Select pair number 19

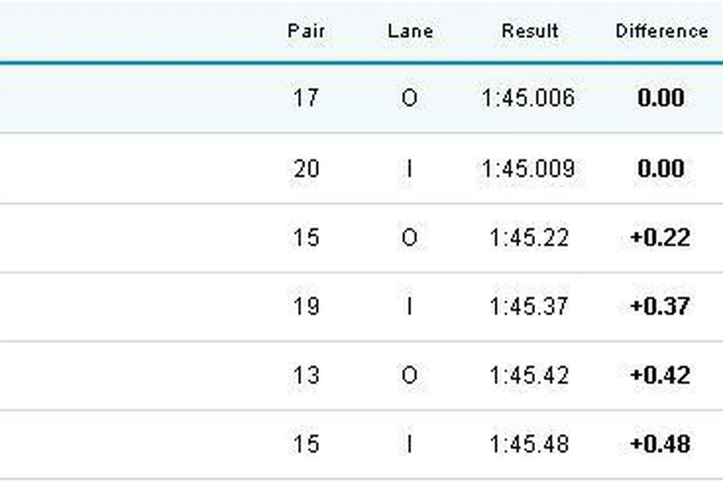coord(306,306)
